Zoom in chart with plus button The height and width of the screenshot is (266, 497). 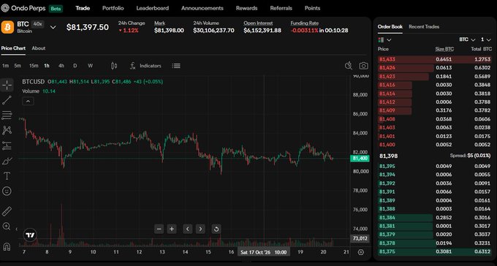pos(172,229)
